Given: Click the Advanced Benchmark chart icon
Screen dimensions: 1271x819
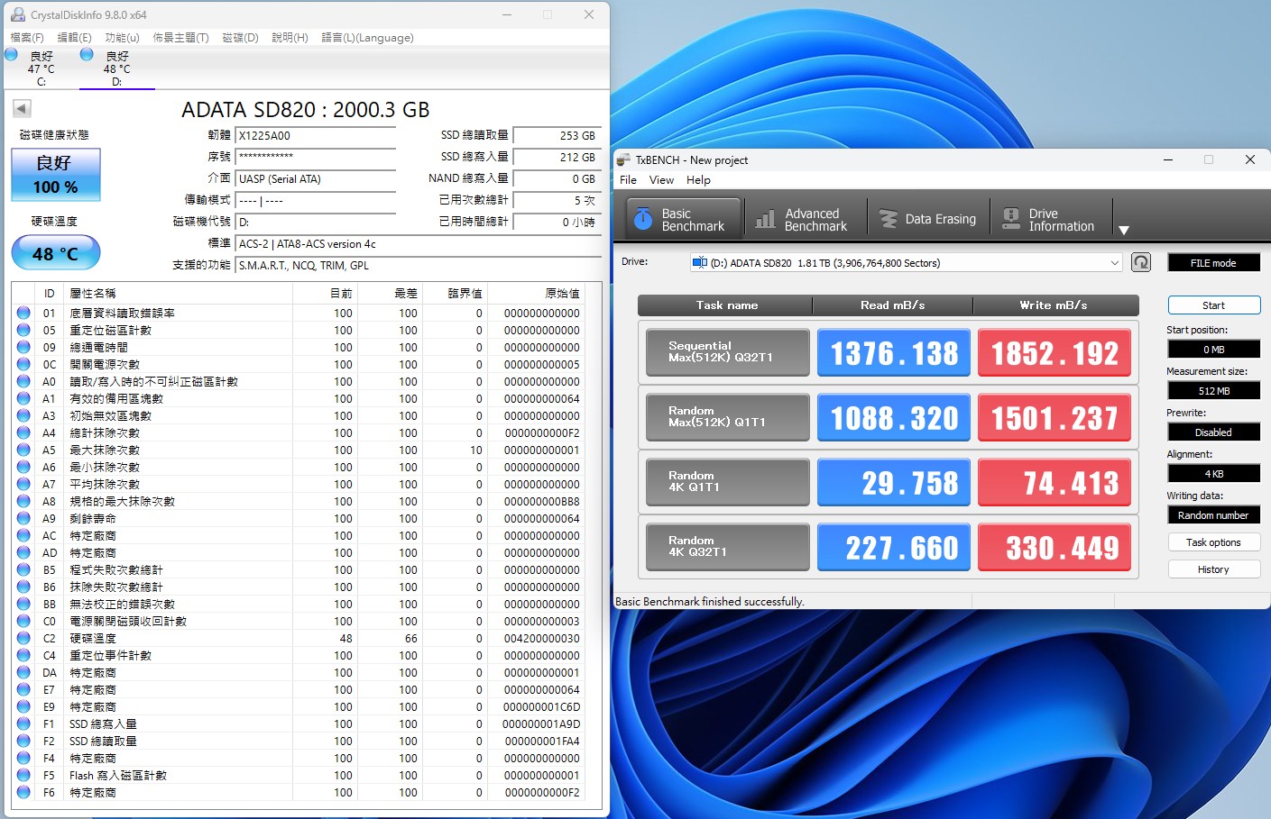Looking at the screenshot, I should (765, 219).
